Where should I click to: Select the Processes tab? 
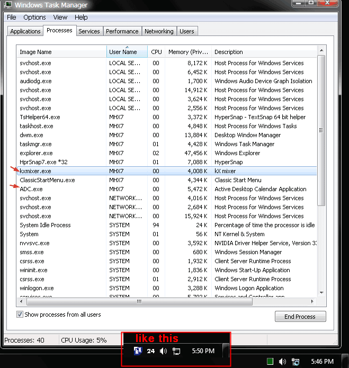click(x=59, y=31)
